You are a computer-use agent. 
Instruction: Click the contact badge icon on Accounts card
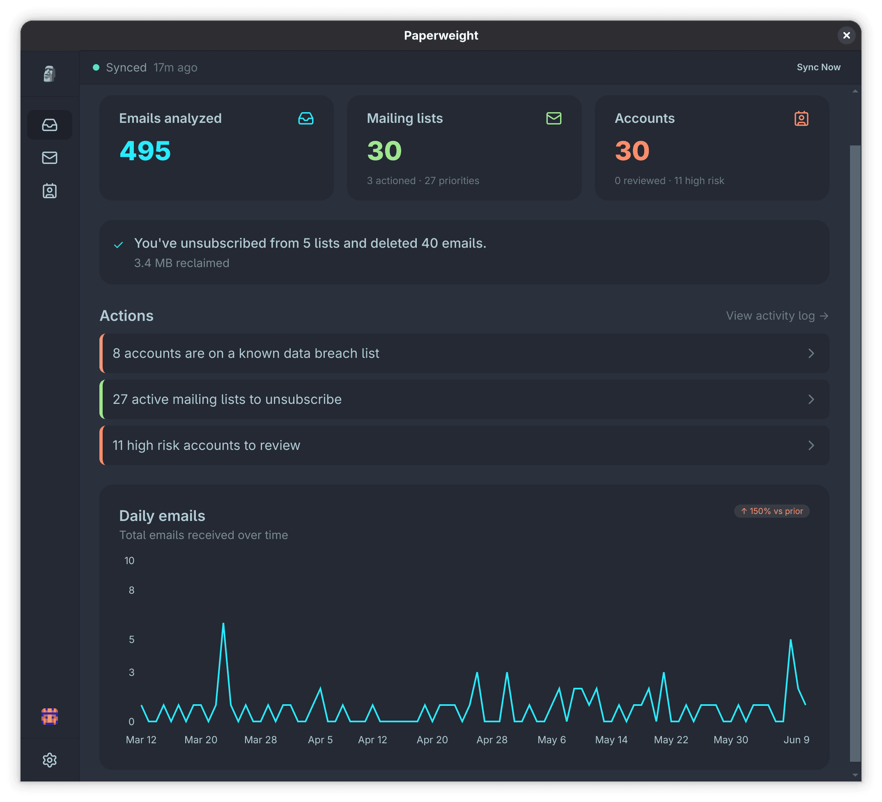(802, 118)
